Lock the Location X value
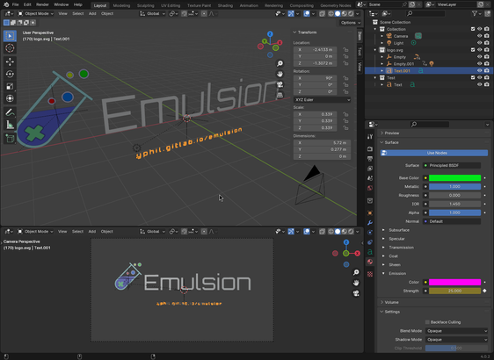Screen dimensions: 494x360 tap(345, 50)
